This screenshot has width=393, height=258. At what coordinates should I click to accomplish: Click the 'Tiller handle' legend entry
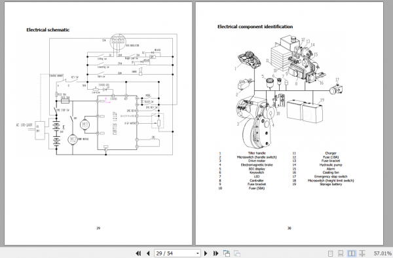(x=257, y=153)
